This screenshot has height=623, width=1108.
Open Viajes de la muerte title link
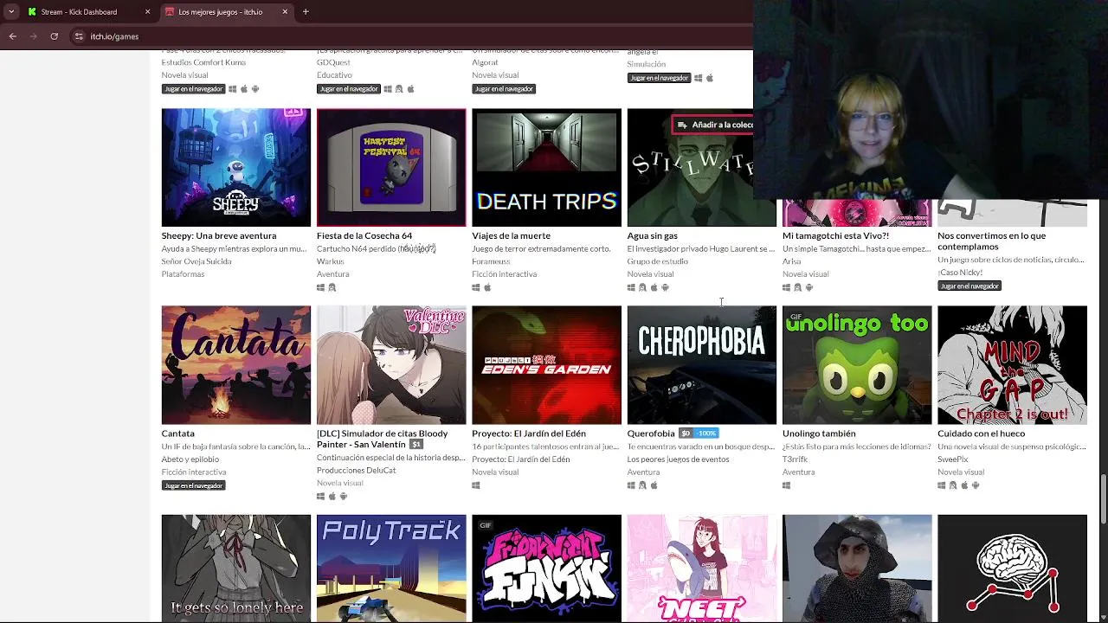pyautogui.click(x=511, y=235)
